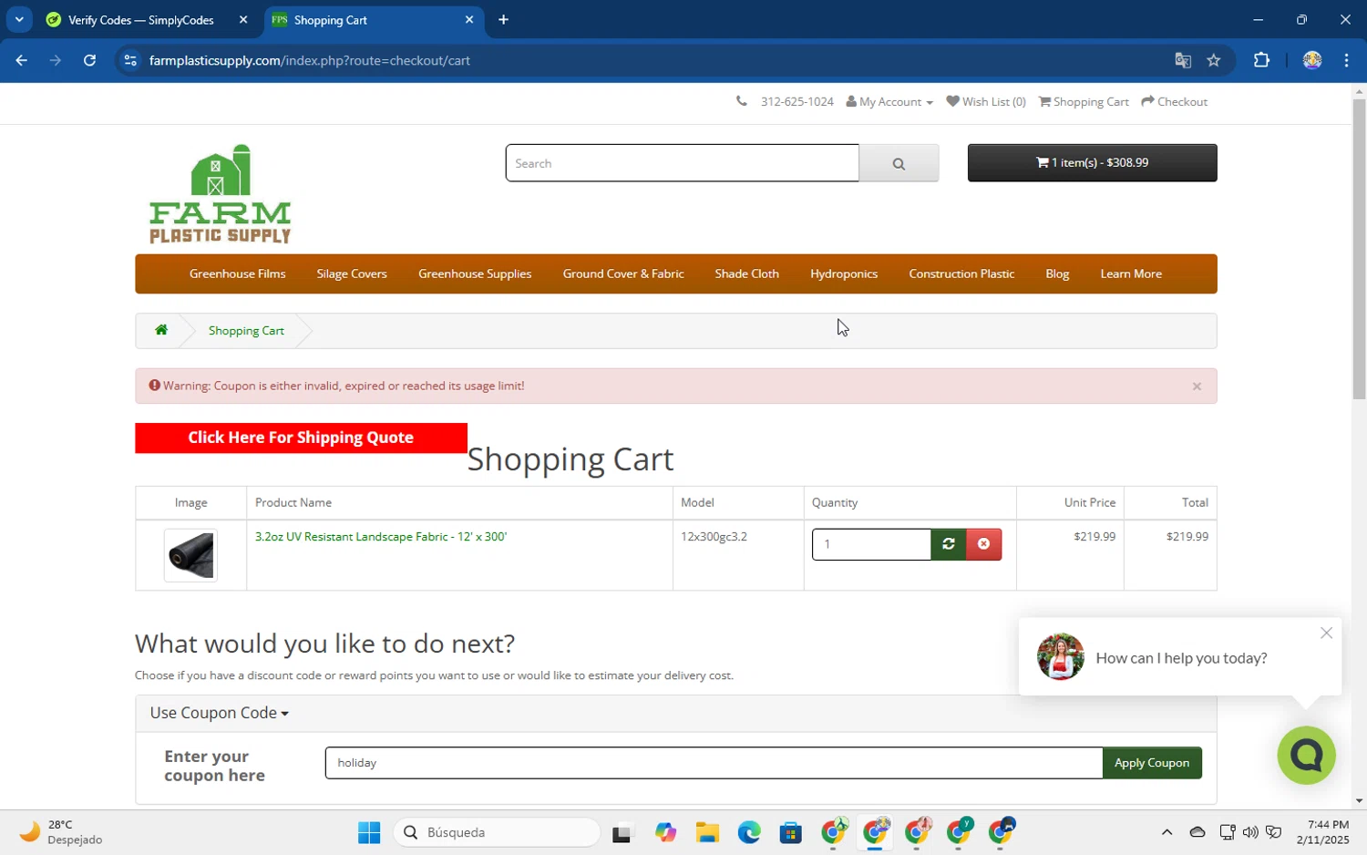Click Here For Shipping Quote button
The height and width of the screenshot is (855, 1367).
tap(301, 438)
